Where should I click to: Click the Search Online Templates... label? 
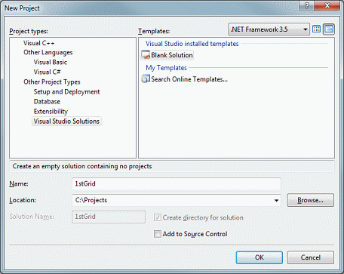pos(189,79)
